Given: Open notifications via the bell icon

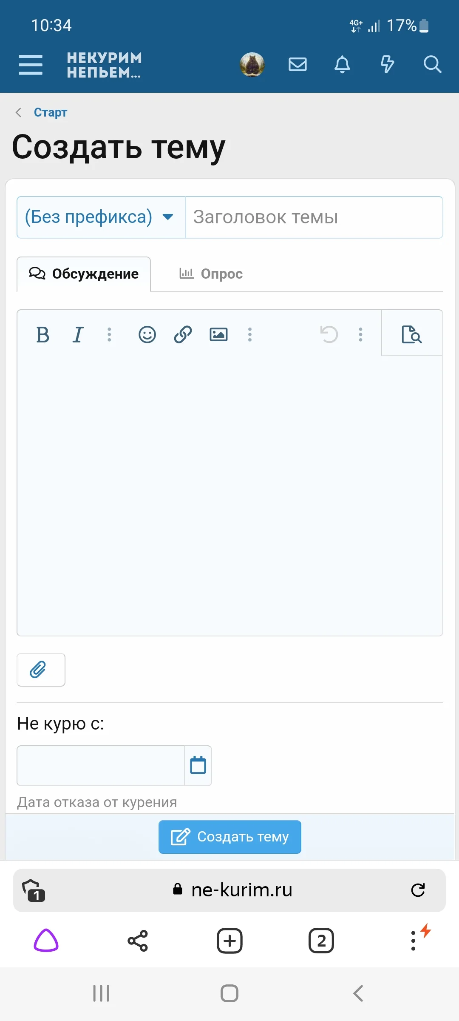Looking at the screenshot, I should tap(342, 64).
